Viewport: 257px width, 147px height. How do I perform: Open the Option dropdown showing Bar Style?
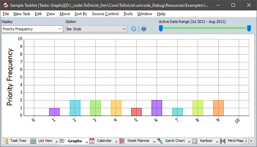click(124, 29)
